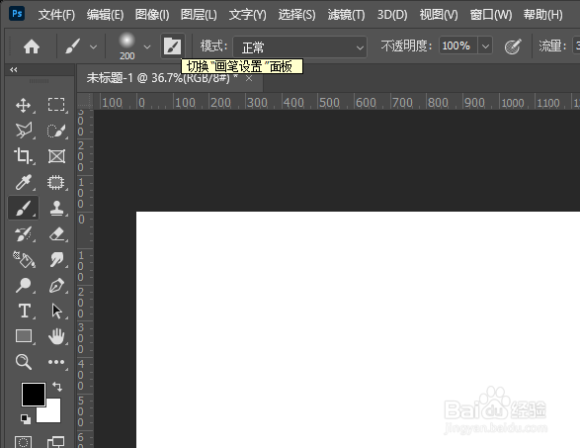This screenshot has width=580, height=448.
Task: Open Edit Toolbar three-dots menu
Action: click(x=56, y=362)
